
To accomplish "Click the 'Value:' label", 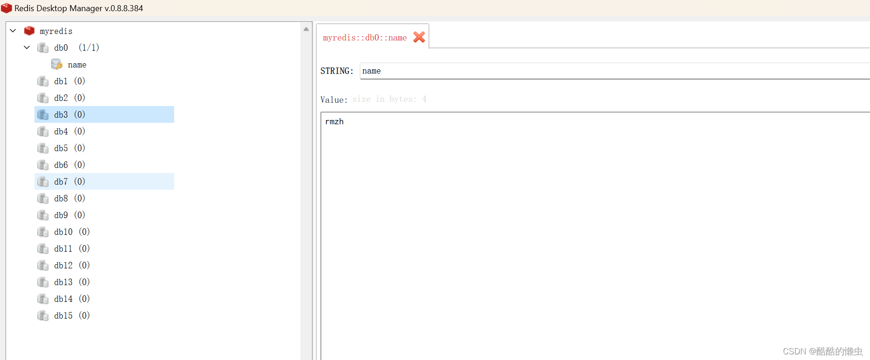I will click(334, 100).
